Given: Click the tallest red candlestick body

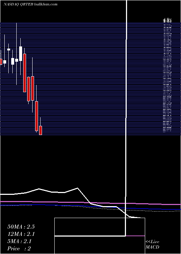Looking at the screenshot, I should 25,73.
